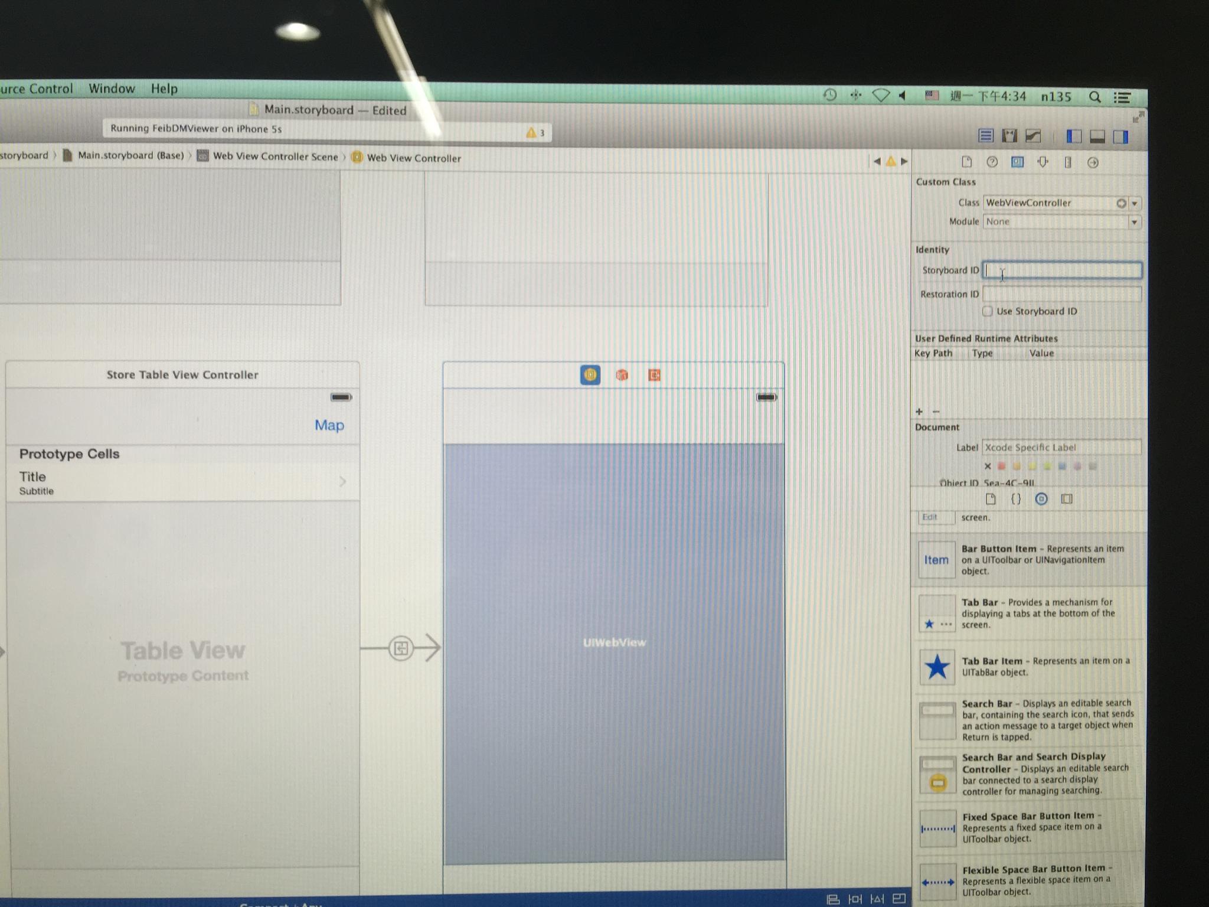Pick the blue label color swatch
This screenshot has height=907, width=1209.
point(1062,466)
